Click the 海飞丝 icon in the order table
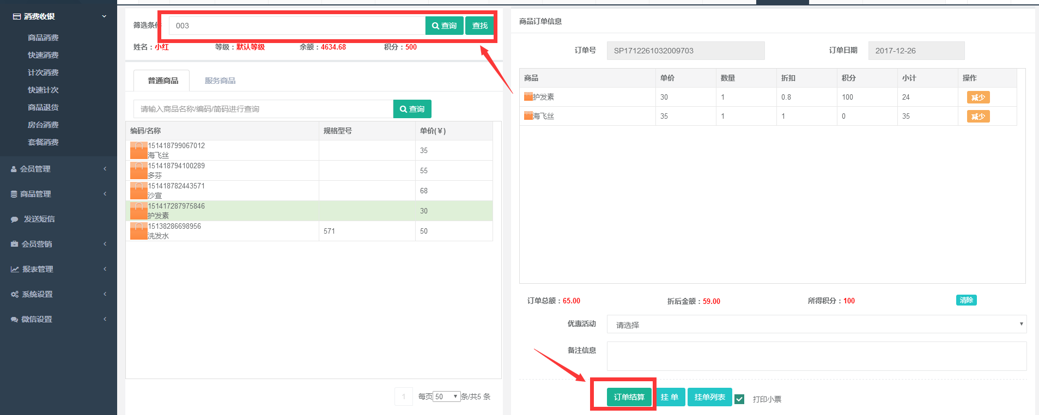The width and height of the screenshot is (1039, 415). [x=528, y=115]
